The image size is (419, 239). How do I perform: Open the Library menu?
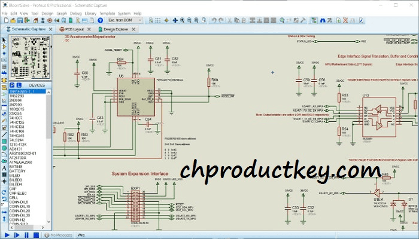[90, 13]
